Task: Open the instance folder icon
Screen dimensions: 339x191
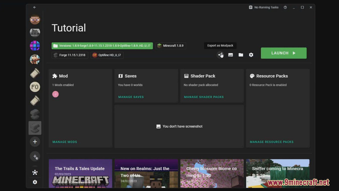Action: (x=241, y=55)
